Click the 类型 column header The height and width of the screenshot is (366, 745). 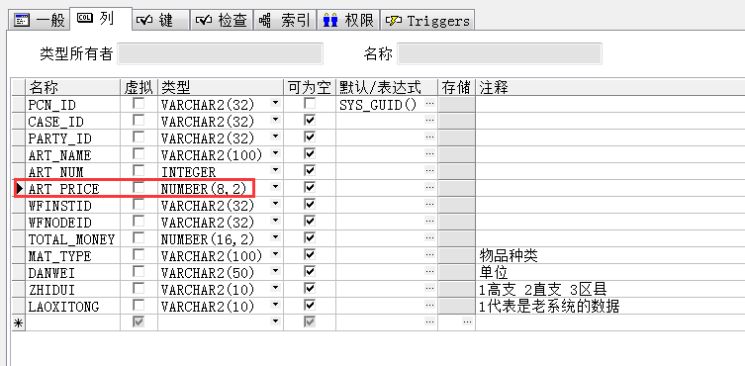click(221, 87)
